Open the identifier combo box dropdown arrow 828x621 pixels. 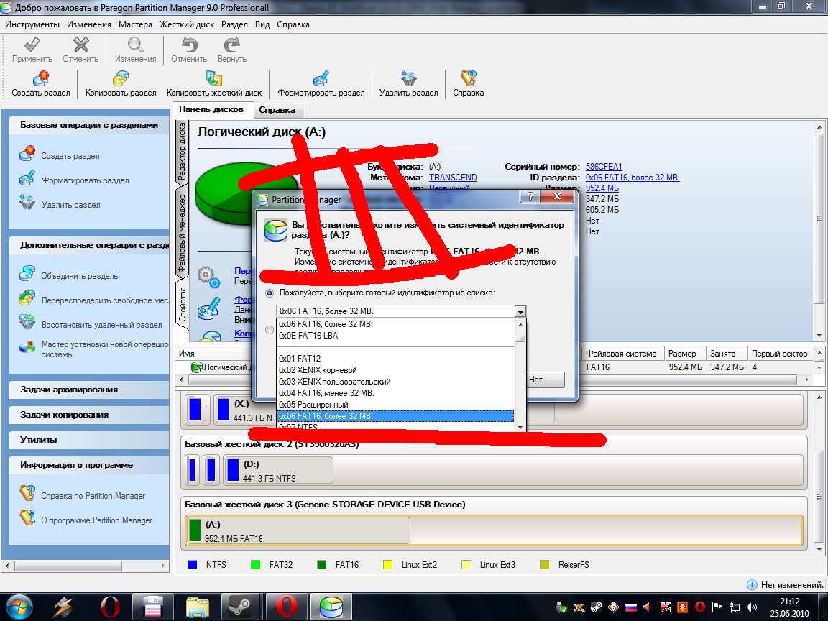(x=520, y=311)
